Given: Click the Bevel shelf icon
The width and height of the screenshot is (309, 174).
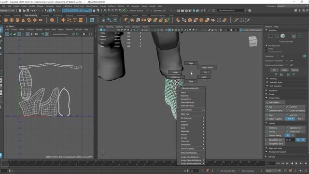Looking at the screenshot, I should (x=190, y=20).
